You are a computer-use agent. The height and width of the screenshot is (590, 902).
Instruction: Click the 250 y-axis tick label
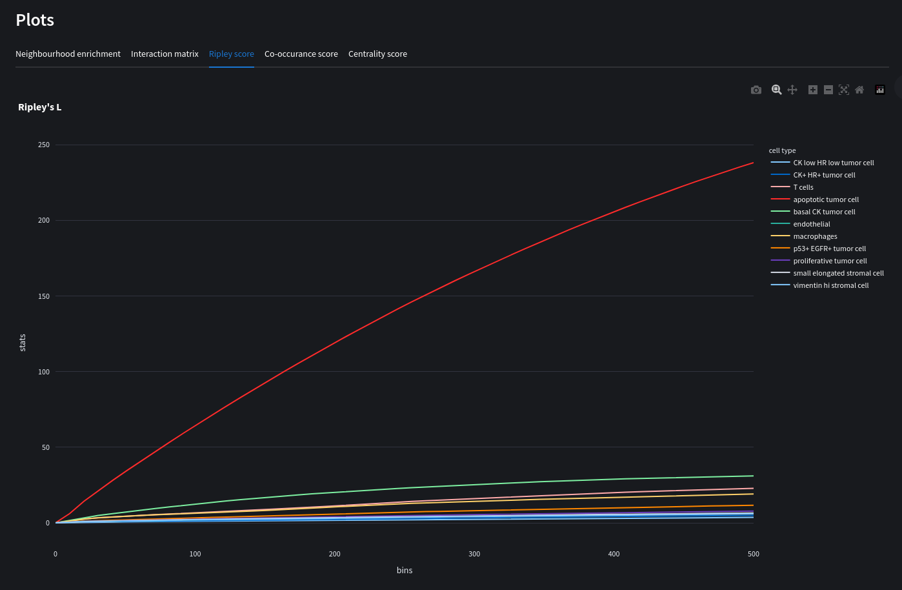tap(44, 145)
